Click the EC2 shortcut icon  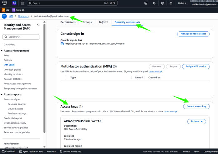[3, 10]
